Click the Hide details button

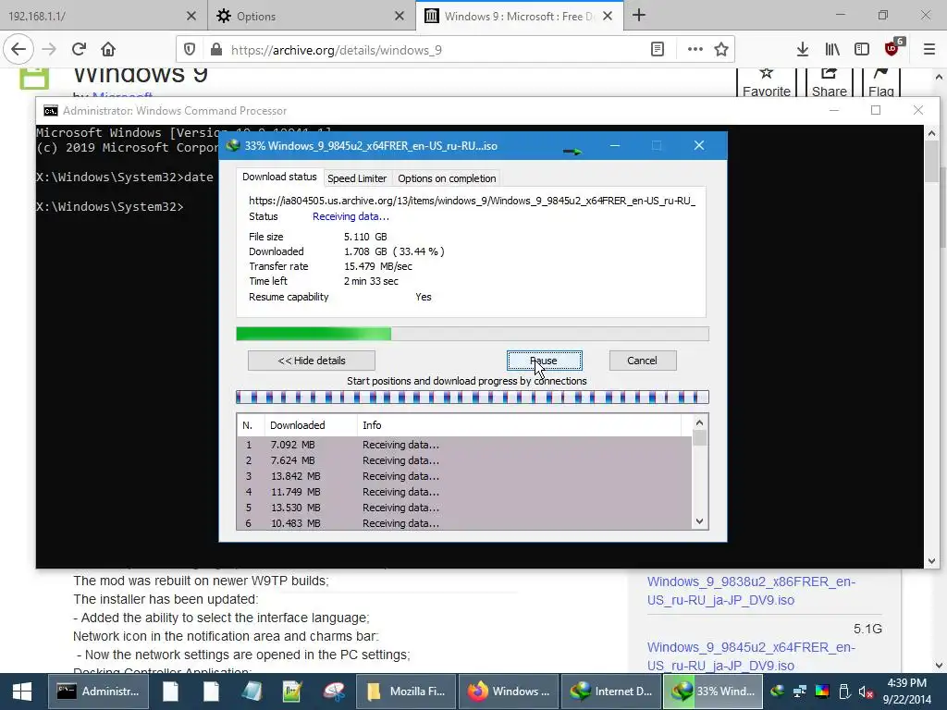(312, 361)
